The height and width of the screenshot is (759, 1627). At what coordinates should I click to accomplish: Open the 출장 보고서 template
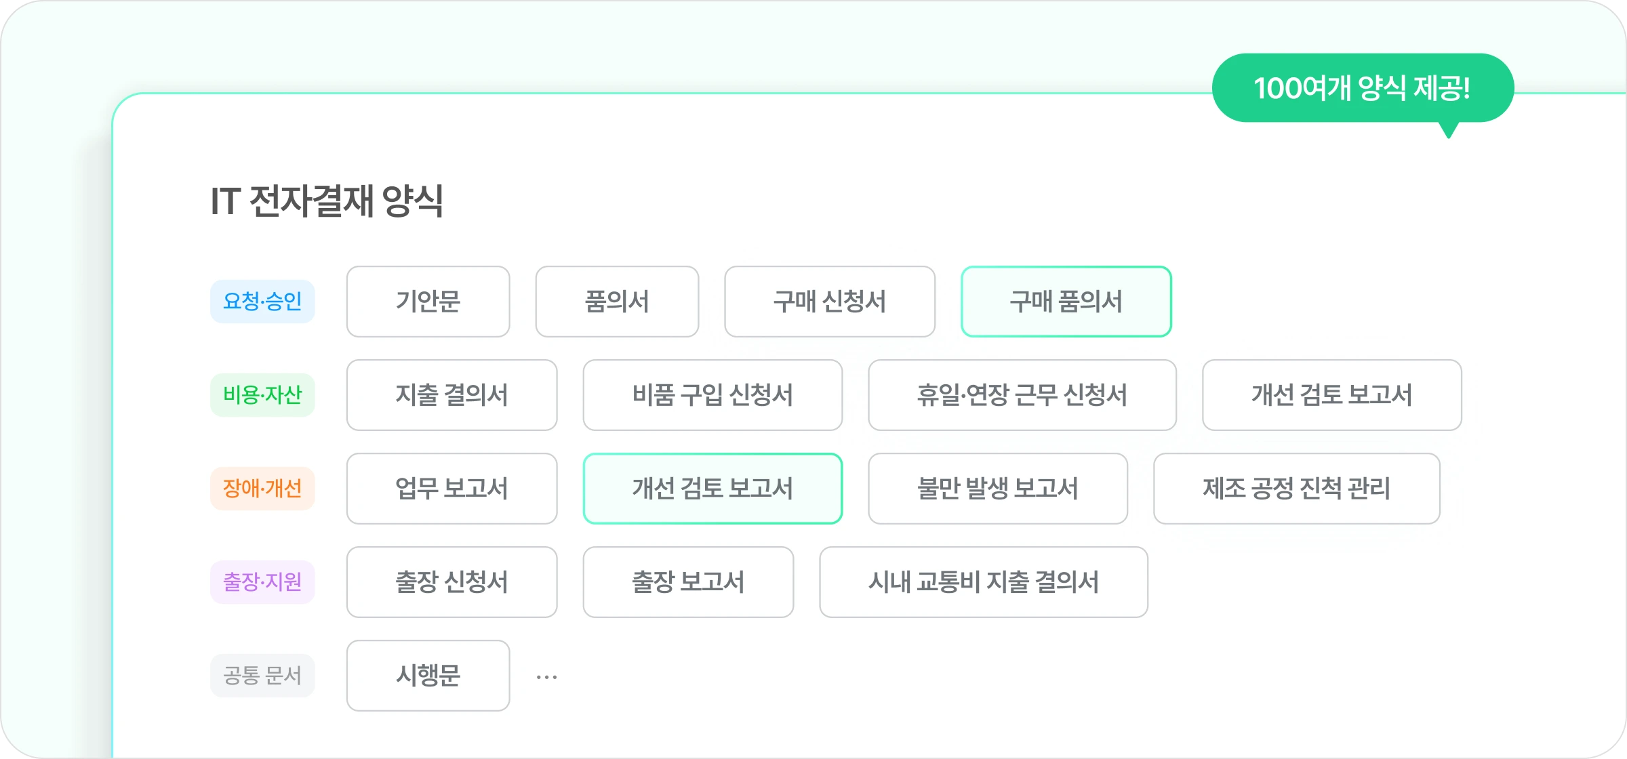point(687,582)
